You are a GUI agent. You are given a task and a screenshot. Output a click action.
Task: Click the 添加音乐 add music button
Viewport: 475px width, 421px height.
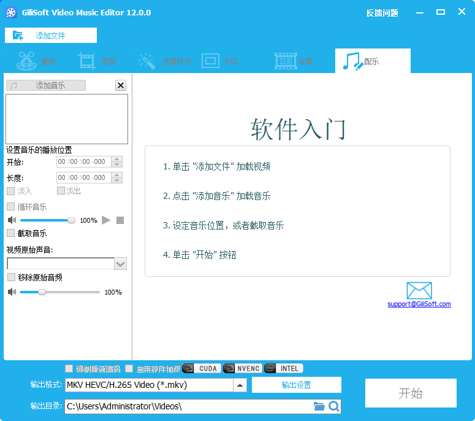[46, 85]
